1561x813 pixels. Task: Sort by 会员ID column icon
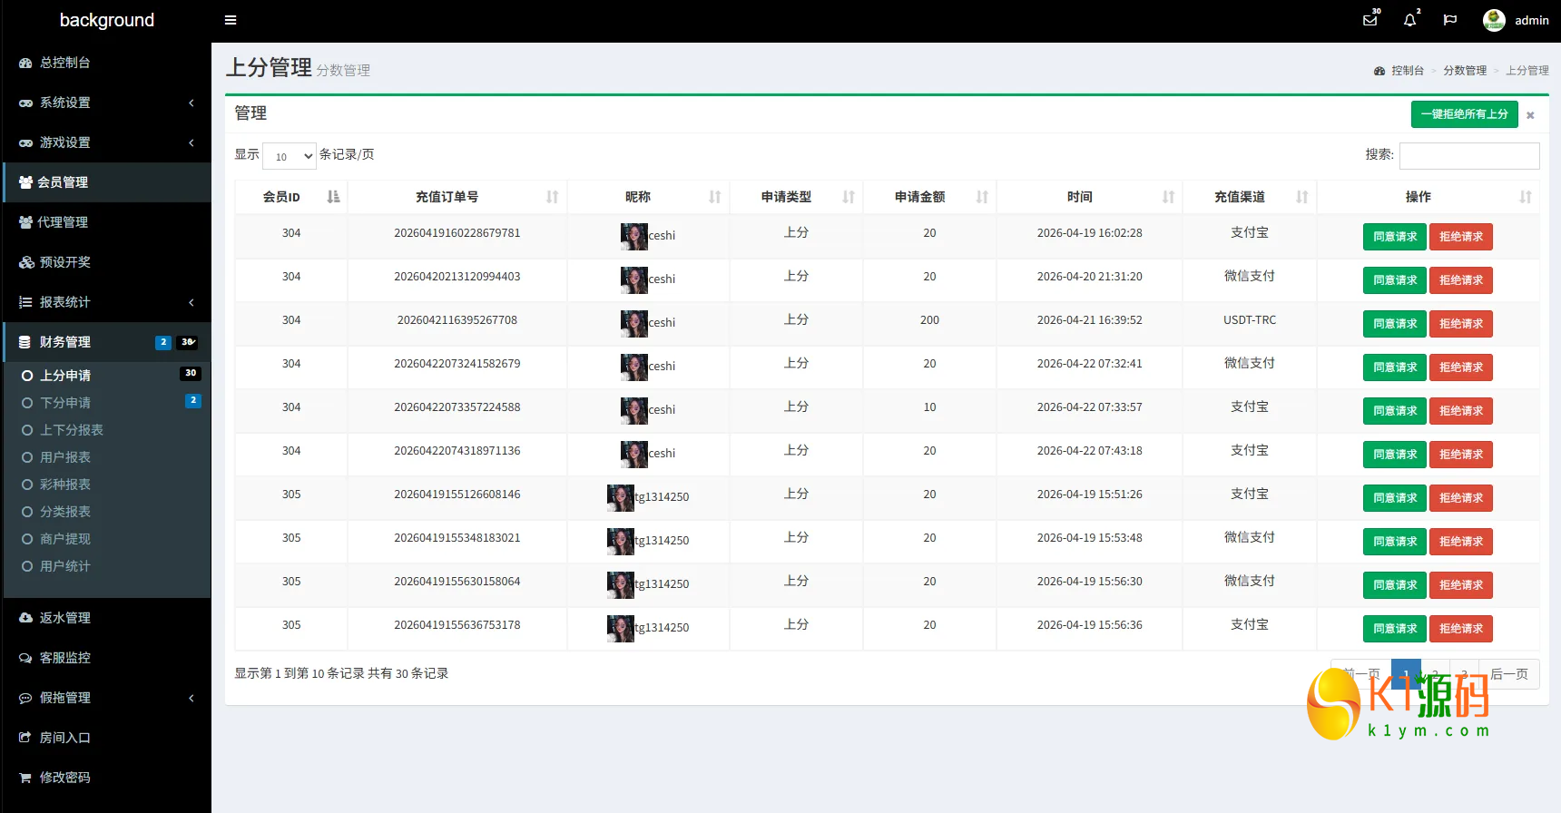coord(333,197)
